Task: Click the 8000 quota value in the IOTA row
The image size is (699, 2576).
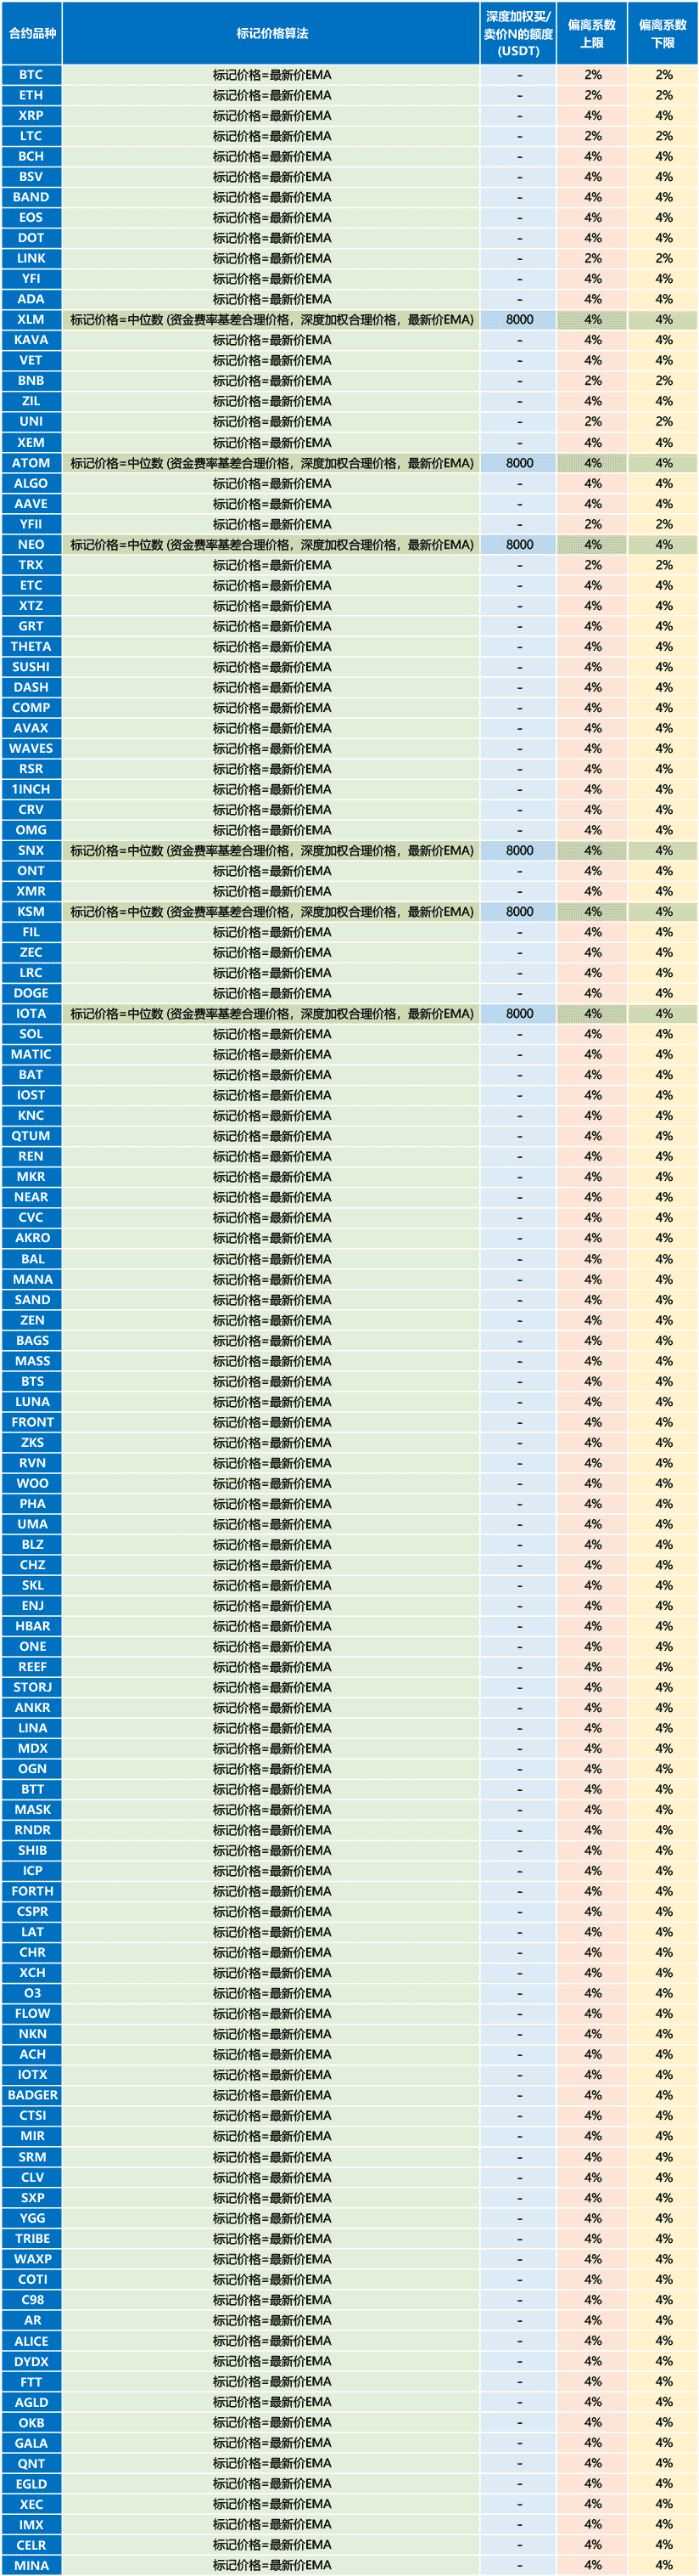Action: tap(519, 1014)
